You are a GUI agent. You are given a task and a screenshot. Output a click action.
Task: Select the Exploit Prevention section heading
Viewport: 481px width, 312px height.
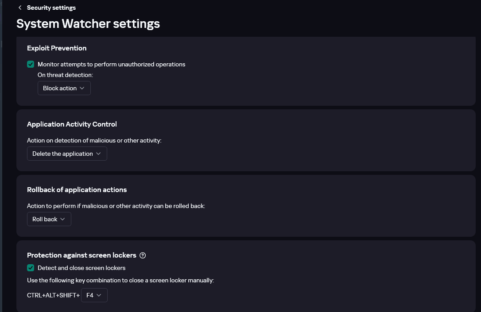(57, 48)
